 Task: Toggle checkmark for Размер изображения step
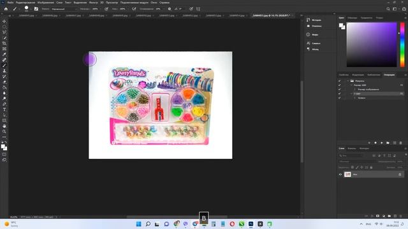click(339, 89)
